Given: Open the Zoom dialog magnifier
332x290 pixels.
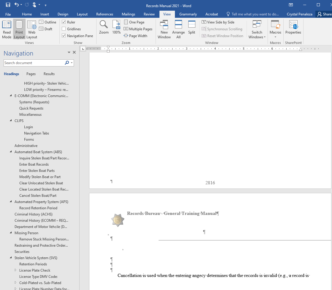Looking at the screenshot, I should [104, 27].
